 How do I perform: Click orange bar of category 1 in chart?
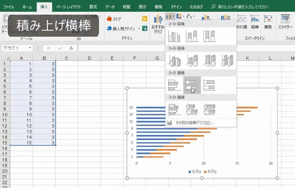tap(153, 157)
